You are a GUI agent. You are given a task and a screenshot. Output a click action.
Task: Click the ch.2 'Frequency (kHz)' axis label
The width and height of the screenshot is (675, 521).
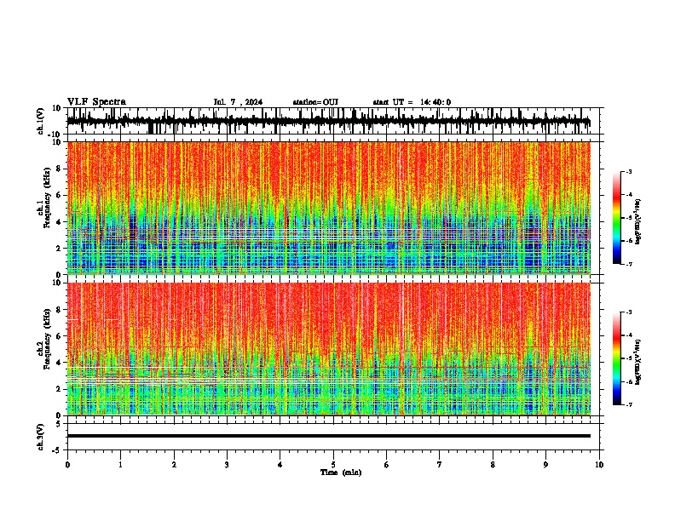coord(47,339)
